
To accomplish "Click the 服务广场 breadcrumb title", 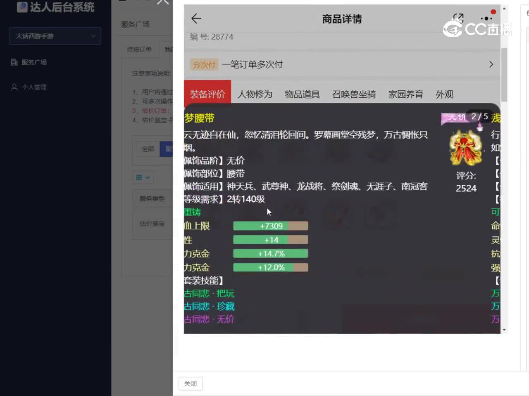I will [x=136, y=24].
